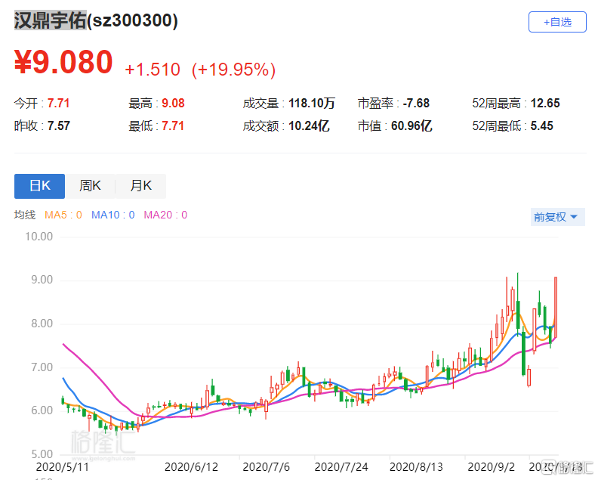
Task: Click the latest tall red limit-up candlestick
Action: (x=556, y=307)
